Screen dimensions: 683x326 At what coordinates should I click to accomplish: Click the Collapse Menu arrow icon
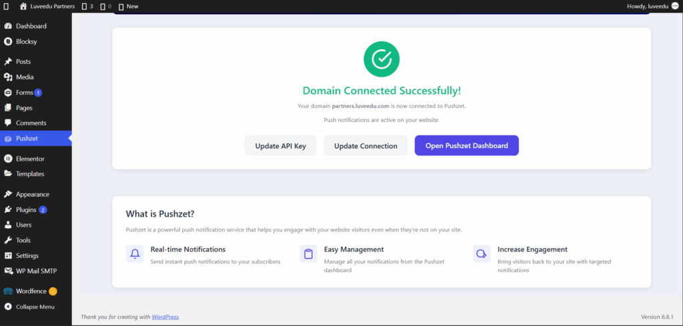tap(8, 307)
